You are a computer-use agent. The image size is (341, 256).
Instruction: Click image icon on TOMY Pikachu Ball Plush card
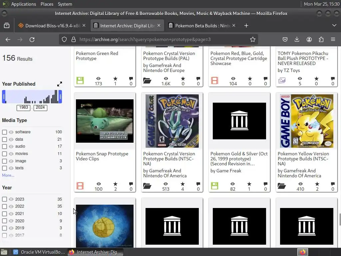tap(282, 81)
